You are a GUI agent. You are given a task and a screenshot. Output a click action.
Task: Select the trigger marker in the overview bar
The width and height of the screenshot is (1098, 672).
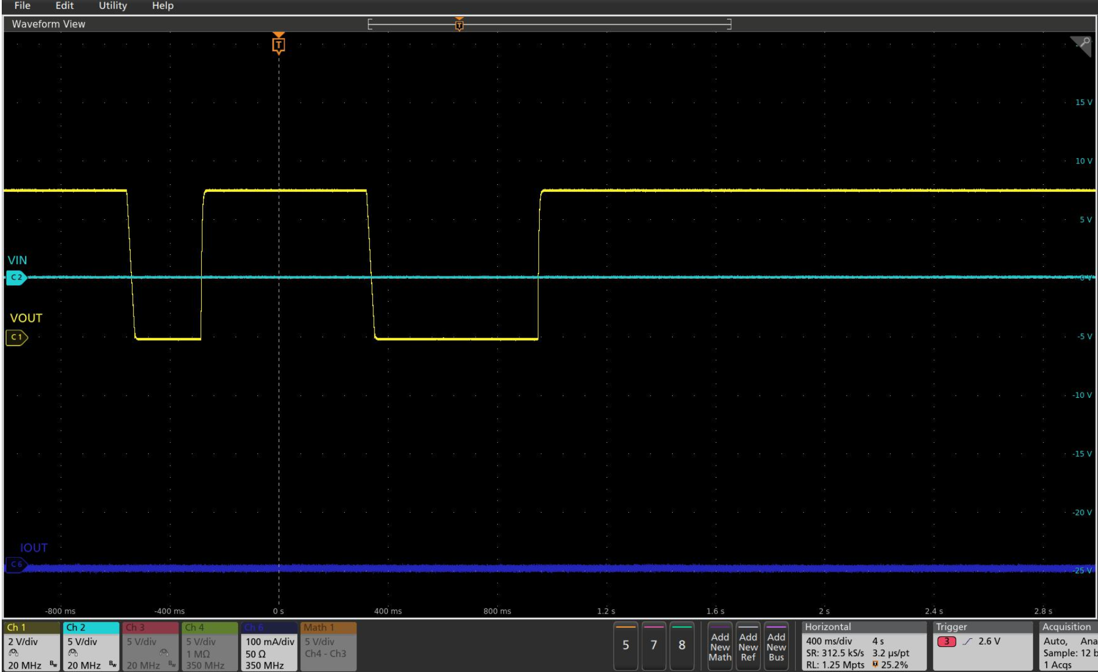click(460, 24)
